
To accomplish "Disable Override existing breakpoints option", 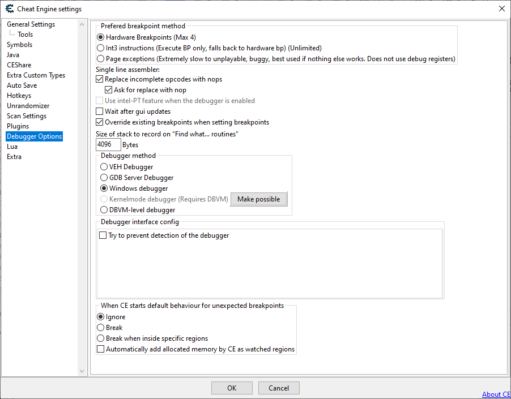I will point(100,122).
